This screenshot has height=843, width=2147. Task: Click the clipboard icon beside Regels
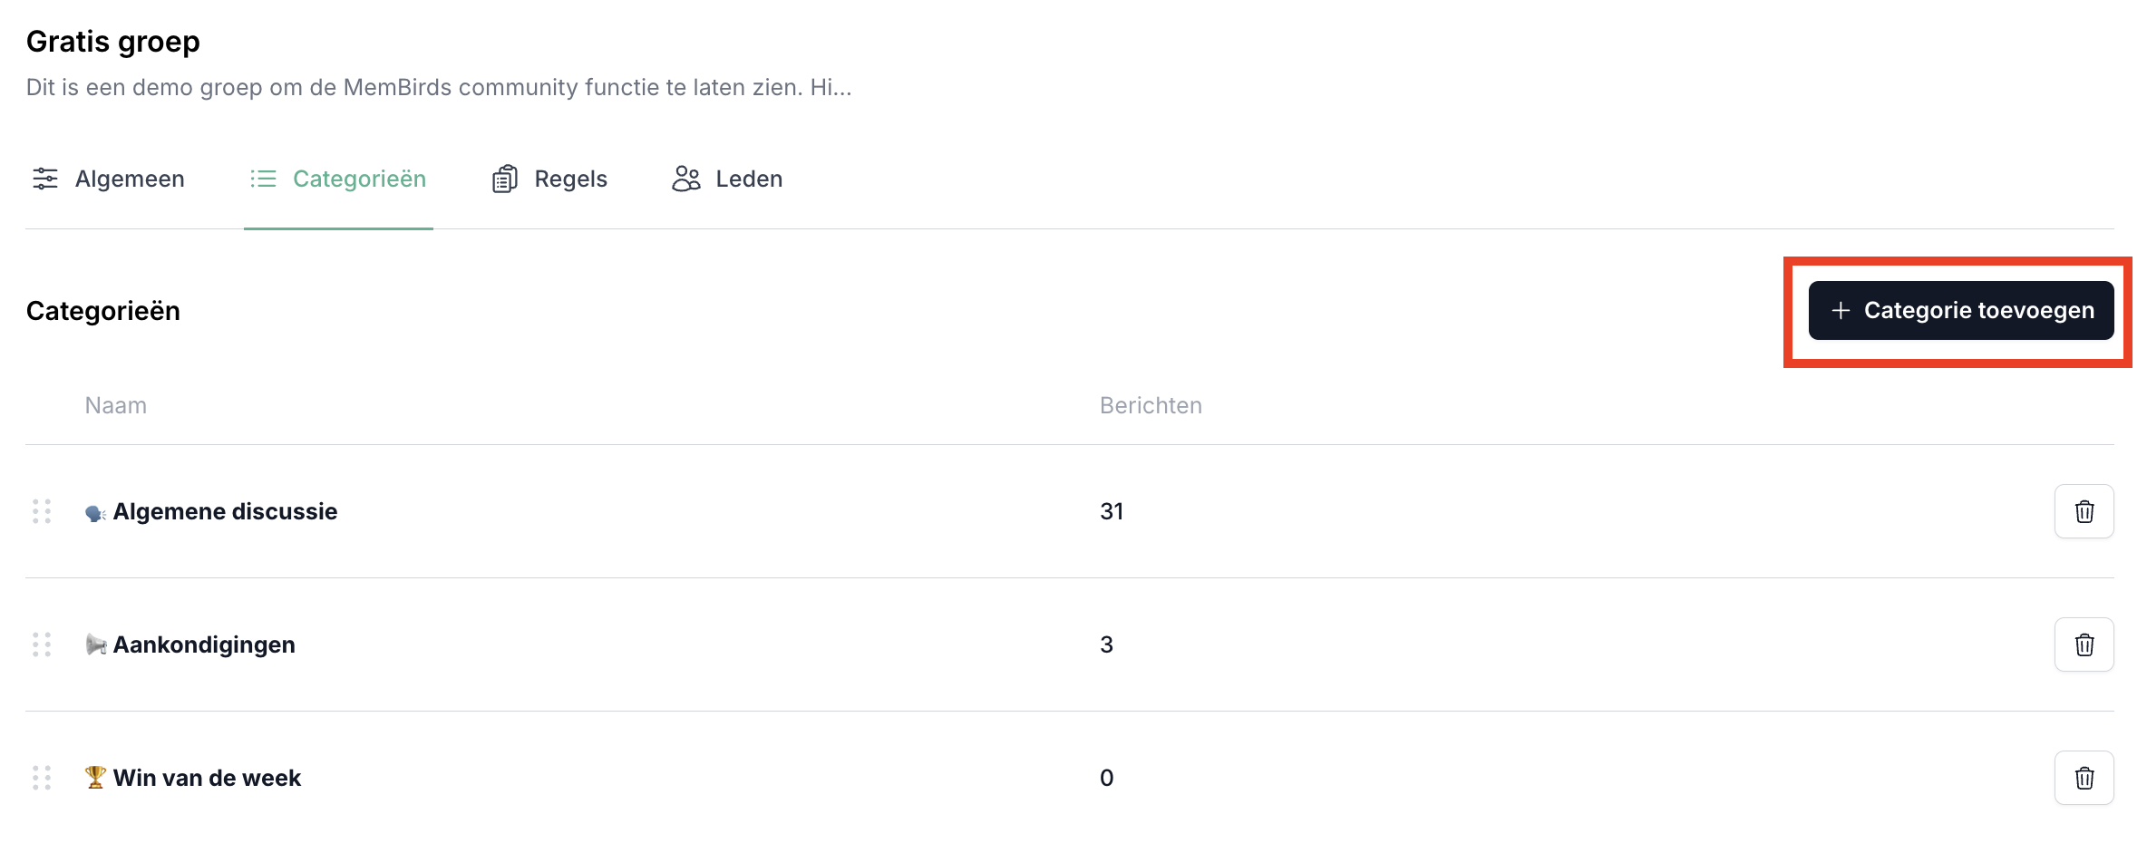tap(505, 179)
